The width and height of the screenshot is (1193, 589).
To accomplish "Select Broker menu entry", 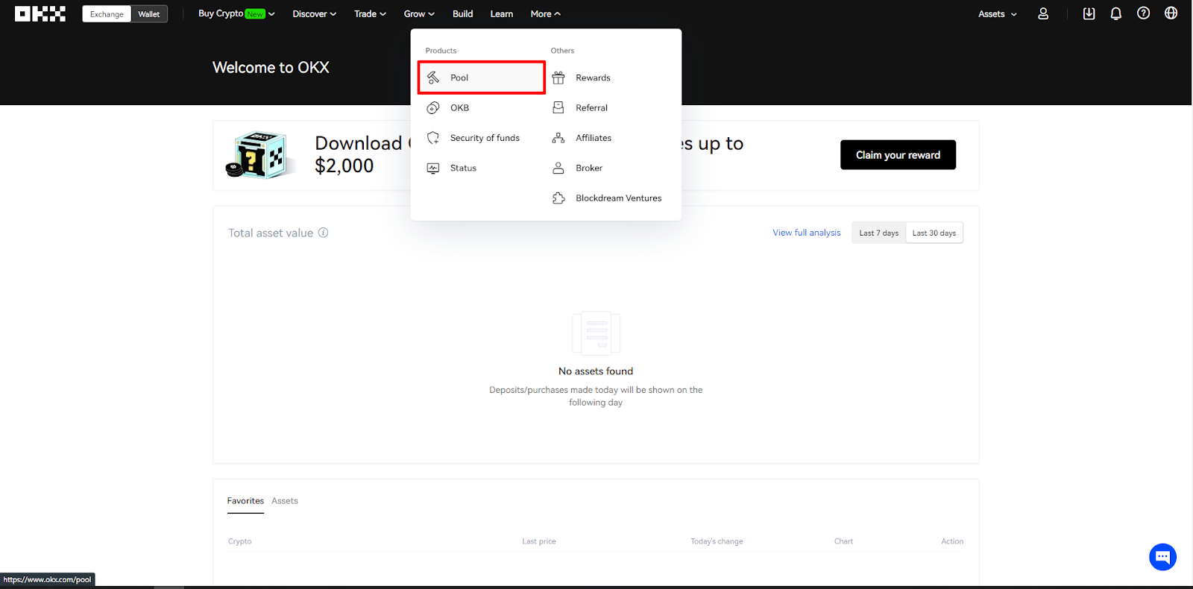I will (610, 168).
